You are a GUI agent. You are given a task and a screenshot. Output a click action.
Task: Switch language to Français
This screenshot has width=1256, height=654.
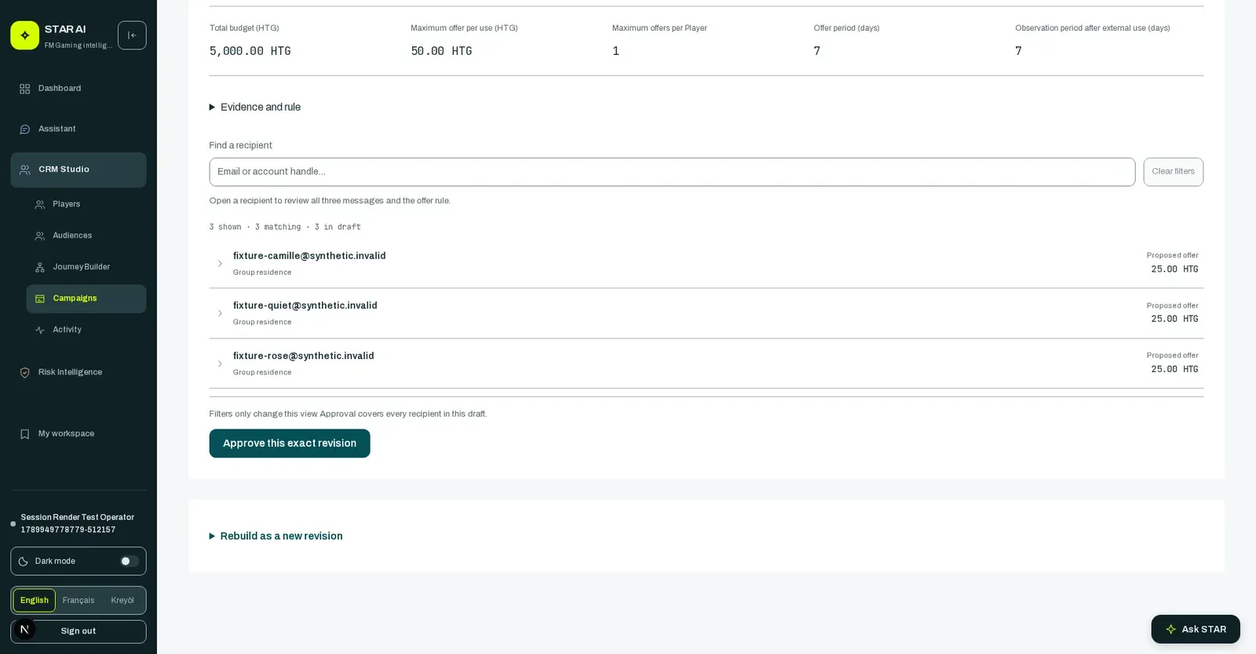[x=78, y=601]
